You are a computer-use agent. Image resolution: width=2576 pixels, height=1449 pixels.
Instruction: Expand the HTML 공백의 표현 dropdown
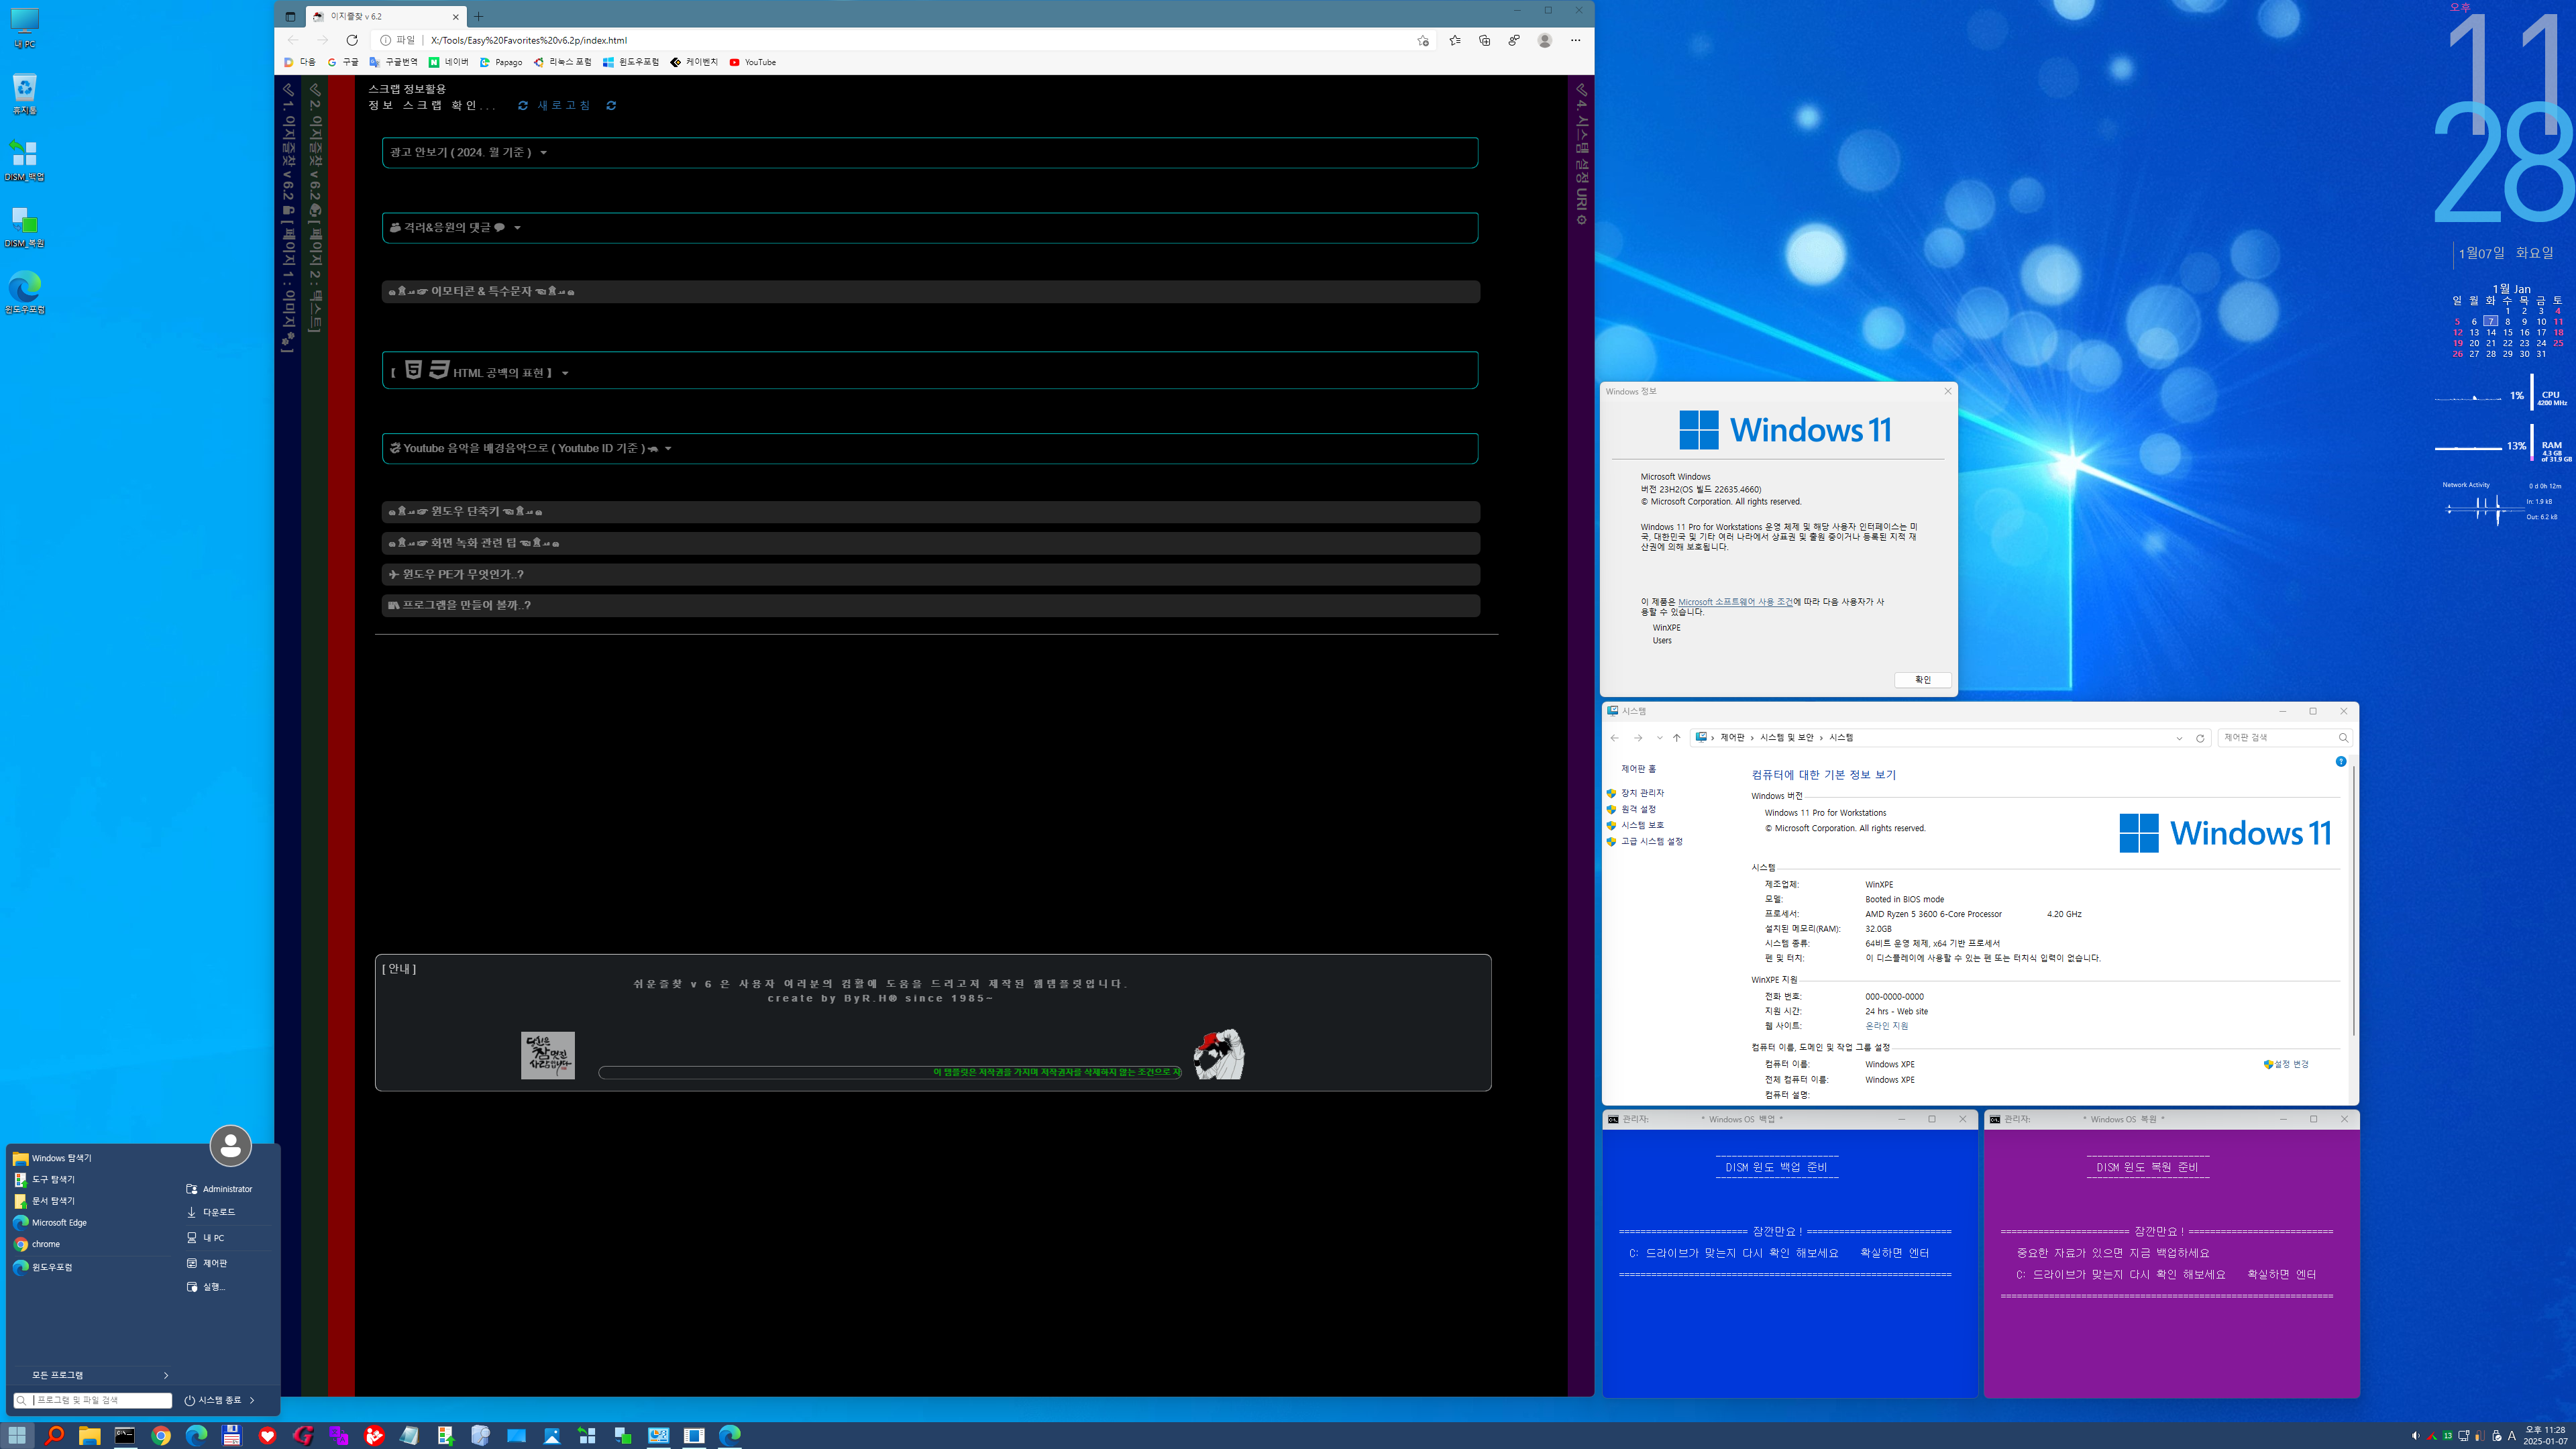[x=930, y=370]
